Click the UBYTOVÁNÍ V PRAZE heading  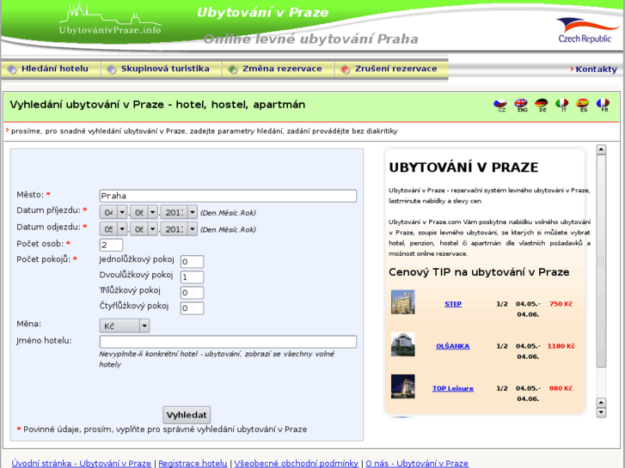463,167
